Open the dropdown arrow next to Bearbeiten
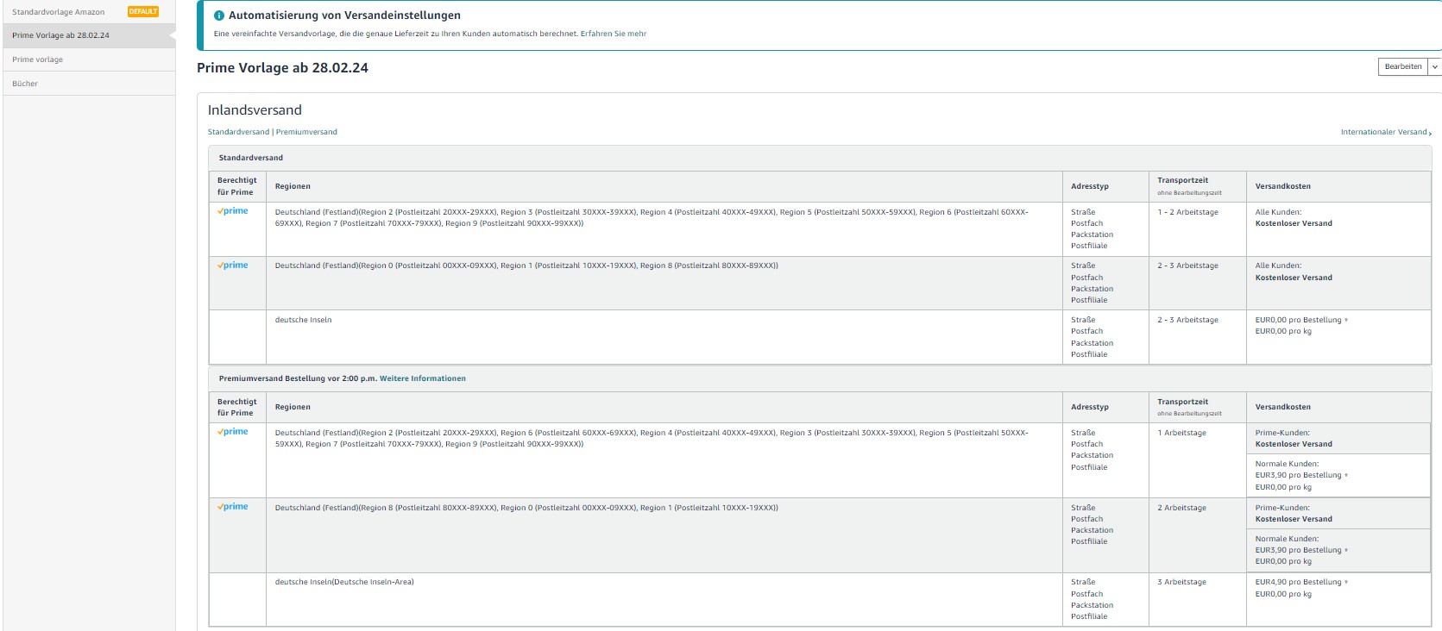Image resolution: width=1442 pixels, height=631 pixels. (1435, 66)
